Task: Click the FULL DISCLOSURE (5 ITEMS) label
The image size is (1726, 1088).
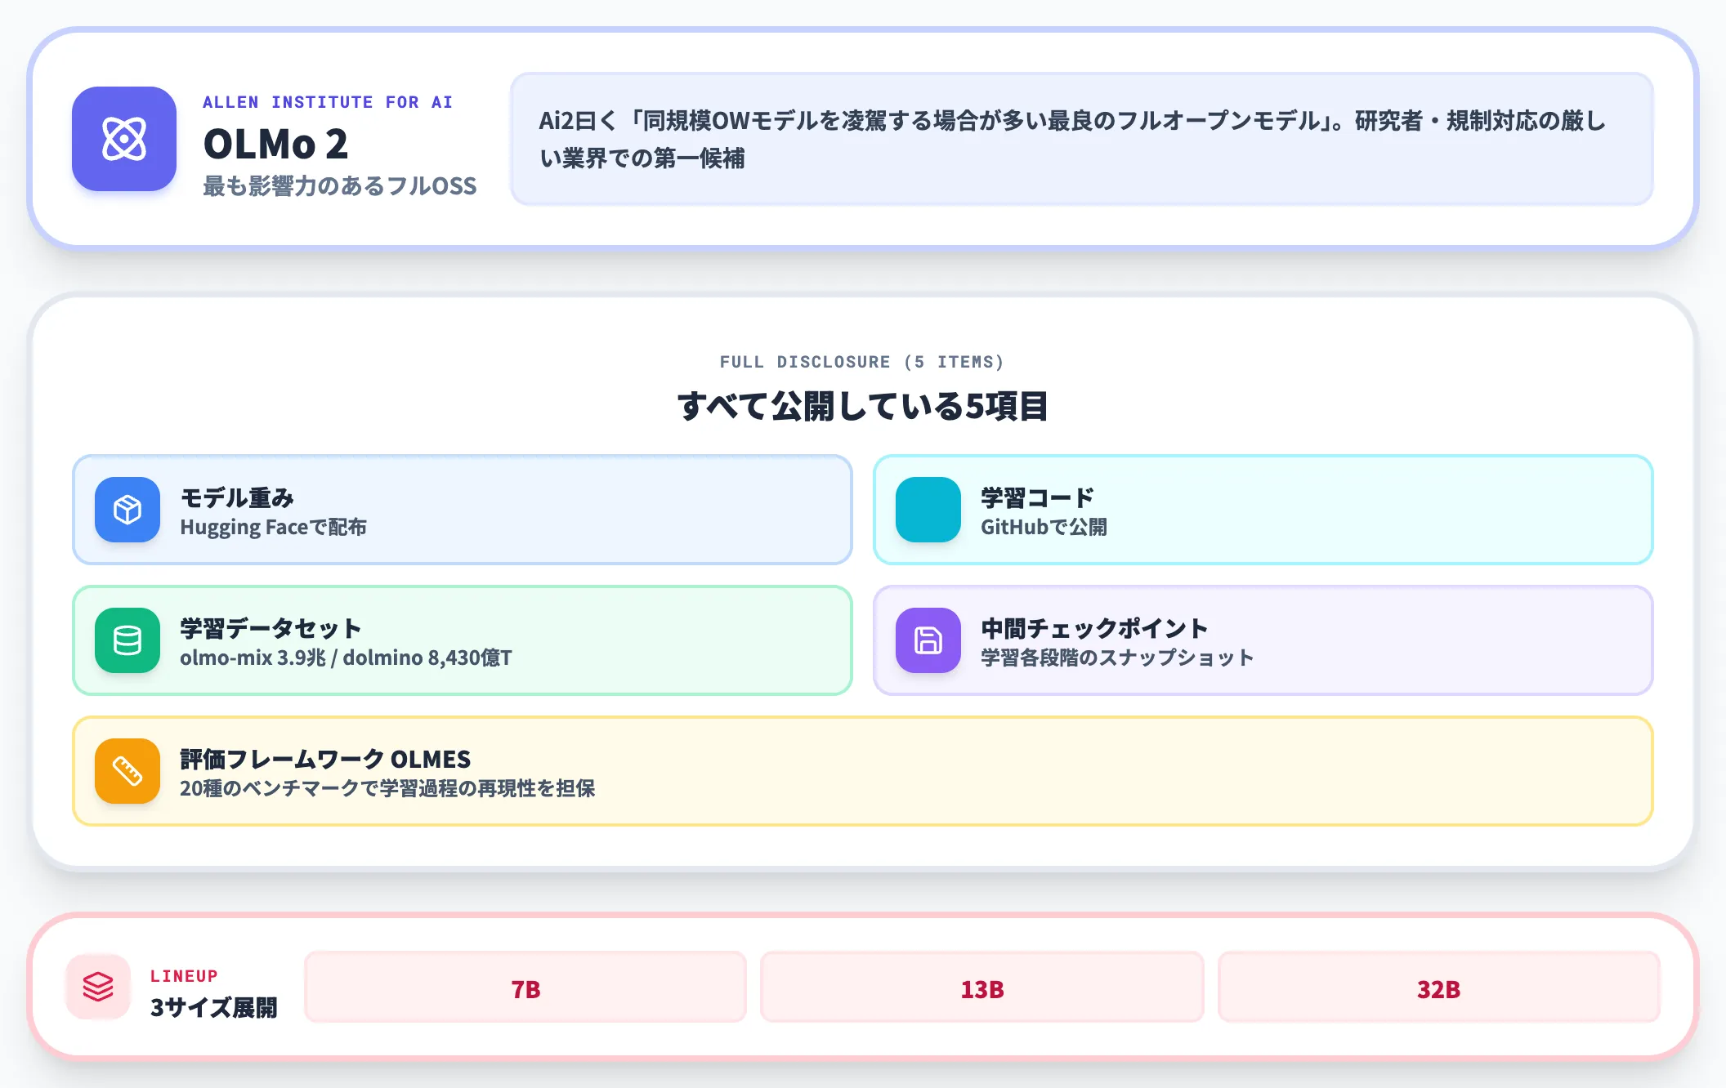Action: (862, 362)
